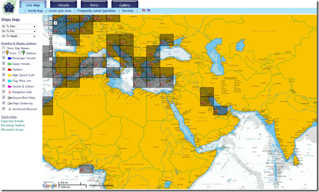319x192 pixels.
Task: Uncheck Navigation Aids checkbox
Action: point(4,92)
